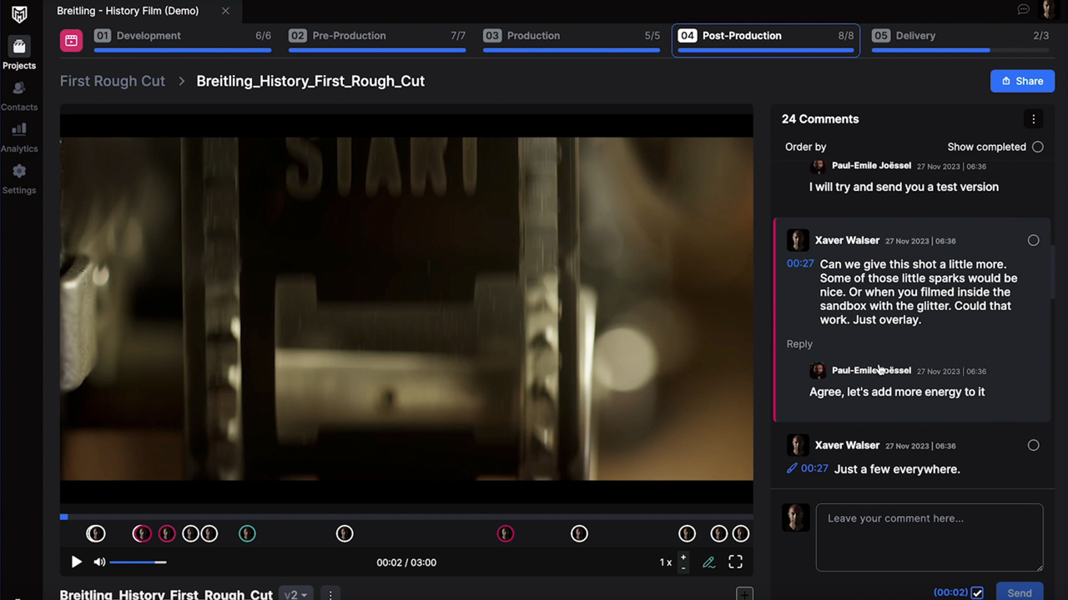Enter fullscreen video mode
Viewport: 1068px width, 600px height.
pyautogui.click(x=735, y=562)
